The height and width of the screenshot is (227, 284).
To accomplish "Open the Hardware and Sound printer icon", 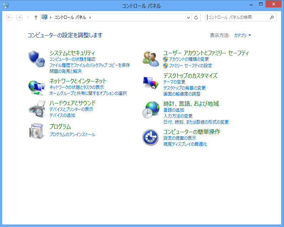I will click(37, 109).
